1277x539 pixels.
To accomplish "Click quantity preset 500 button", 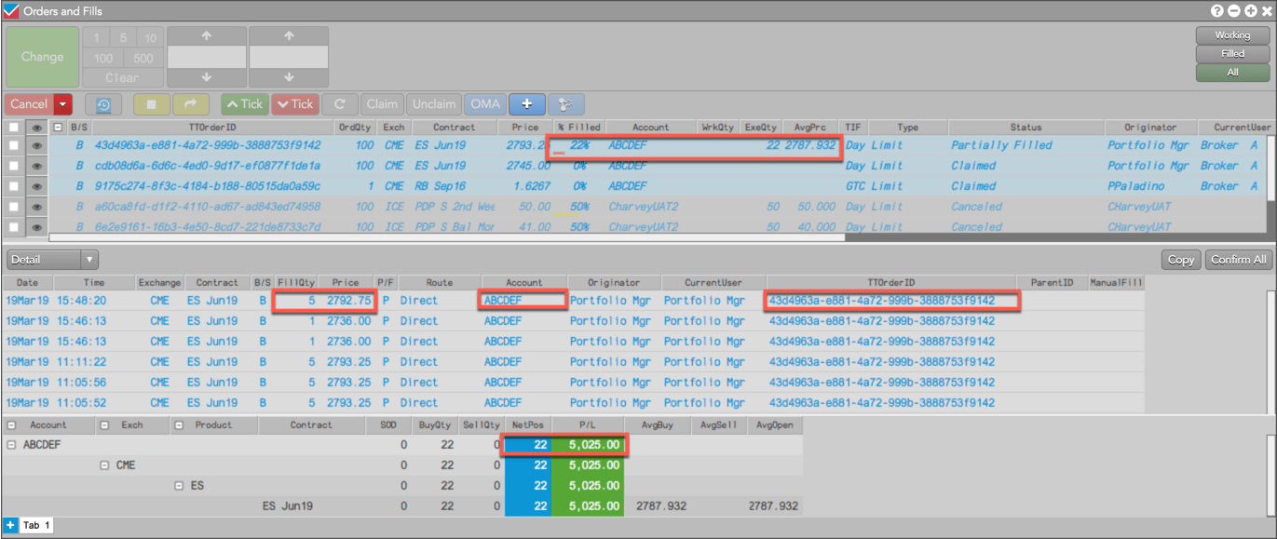I will 143,58.
